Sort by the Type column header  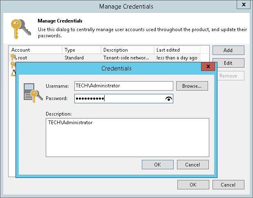click(82, 50)
